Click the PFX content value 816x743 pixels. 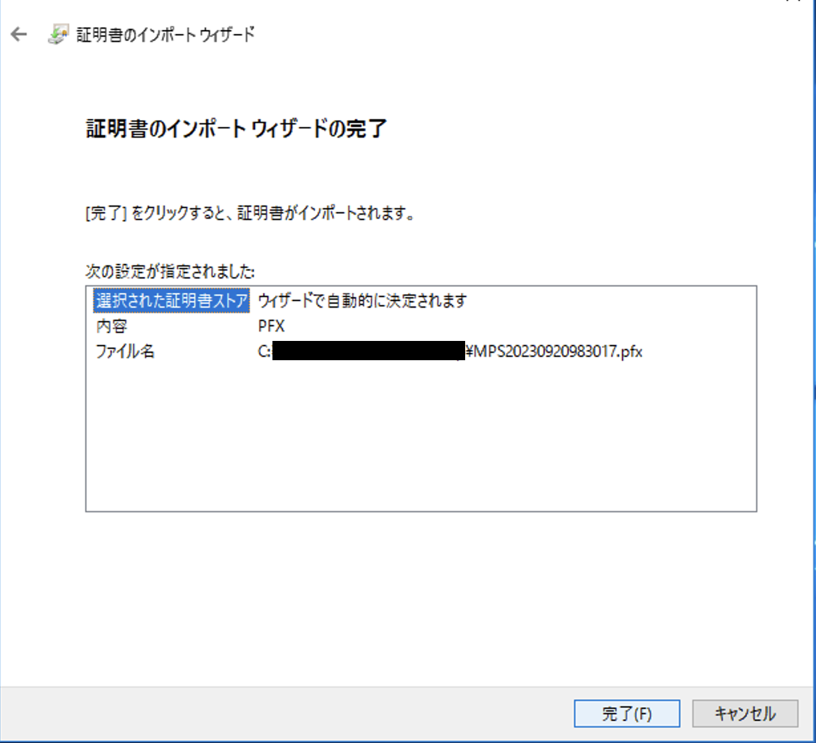[271, 326]
